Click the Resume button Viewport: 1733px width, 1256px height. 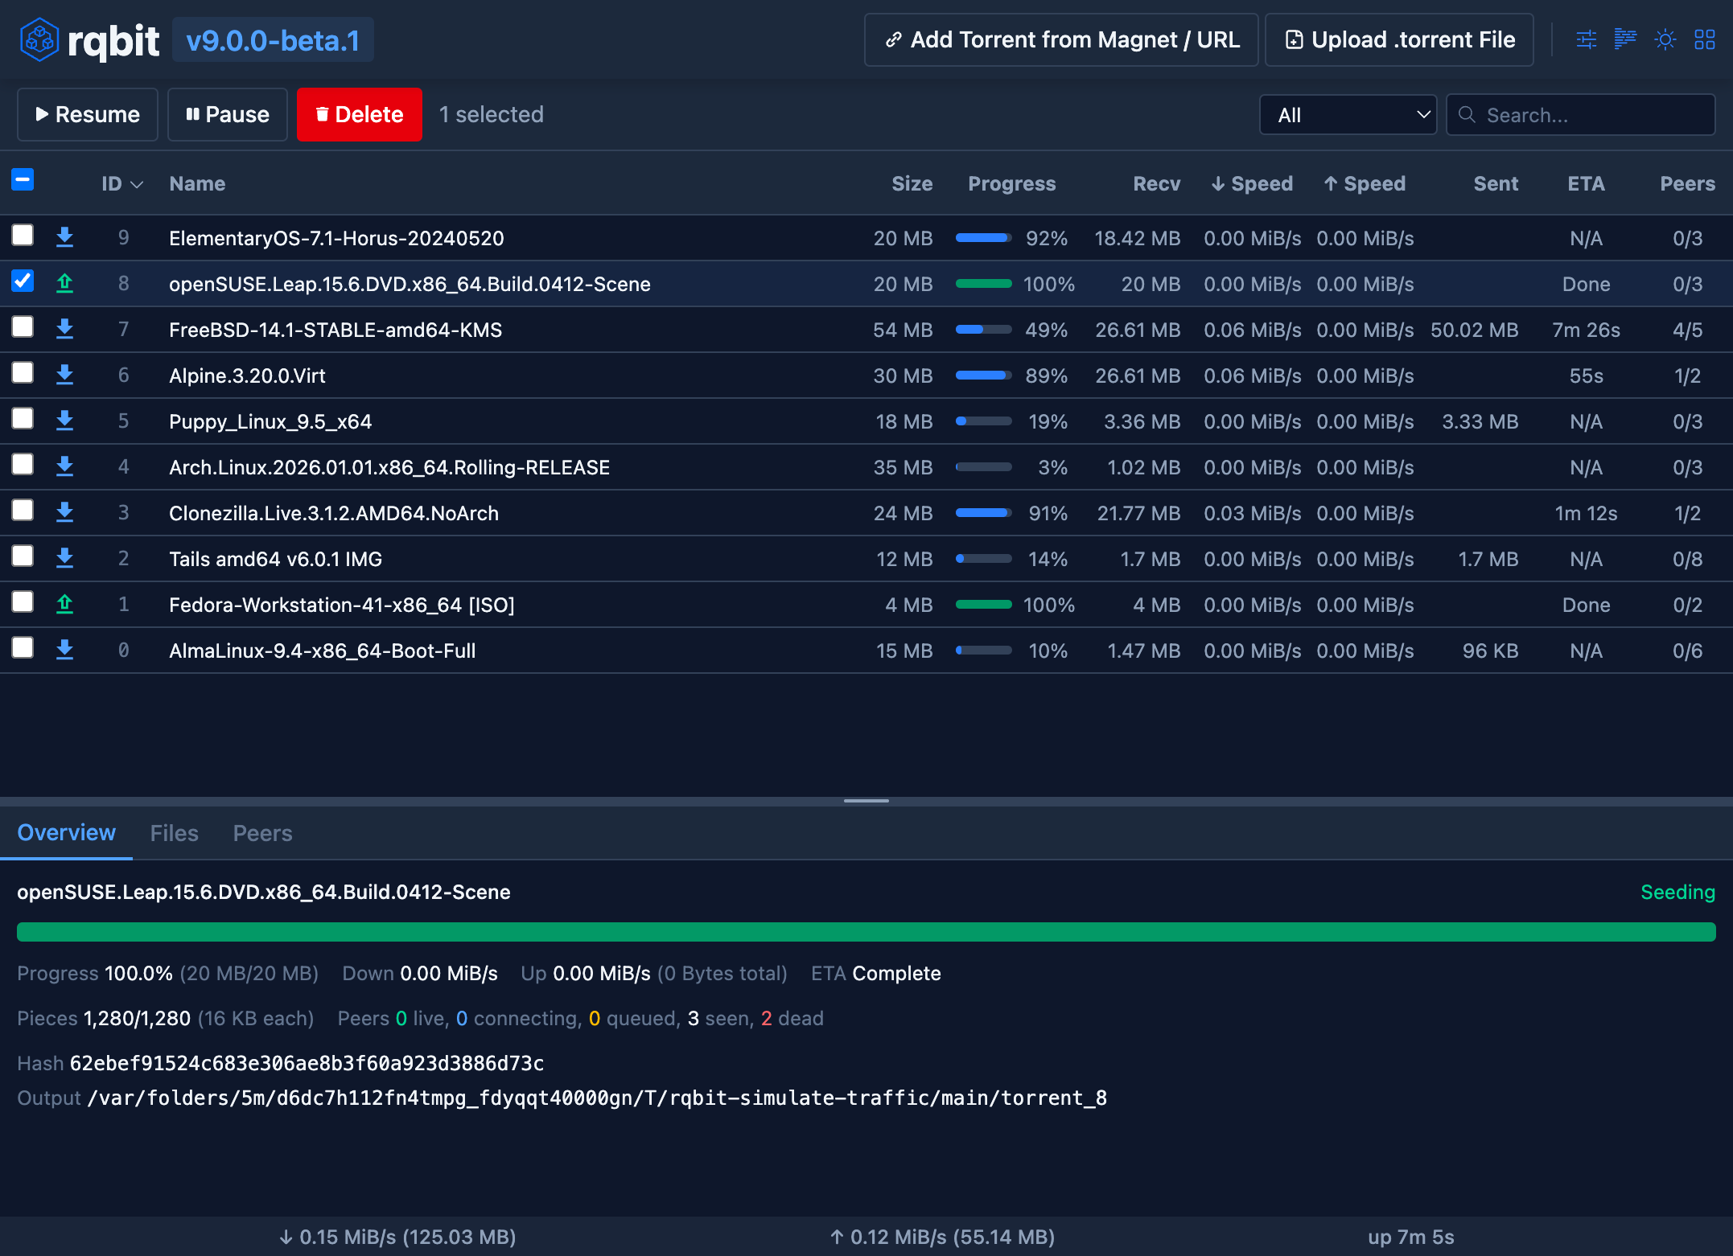[x=88, y=114]
